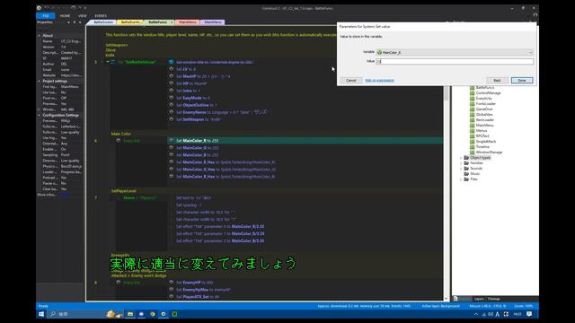
Task: Collapse event 5 SetBattleValues block
Action: coord(102,62)
